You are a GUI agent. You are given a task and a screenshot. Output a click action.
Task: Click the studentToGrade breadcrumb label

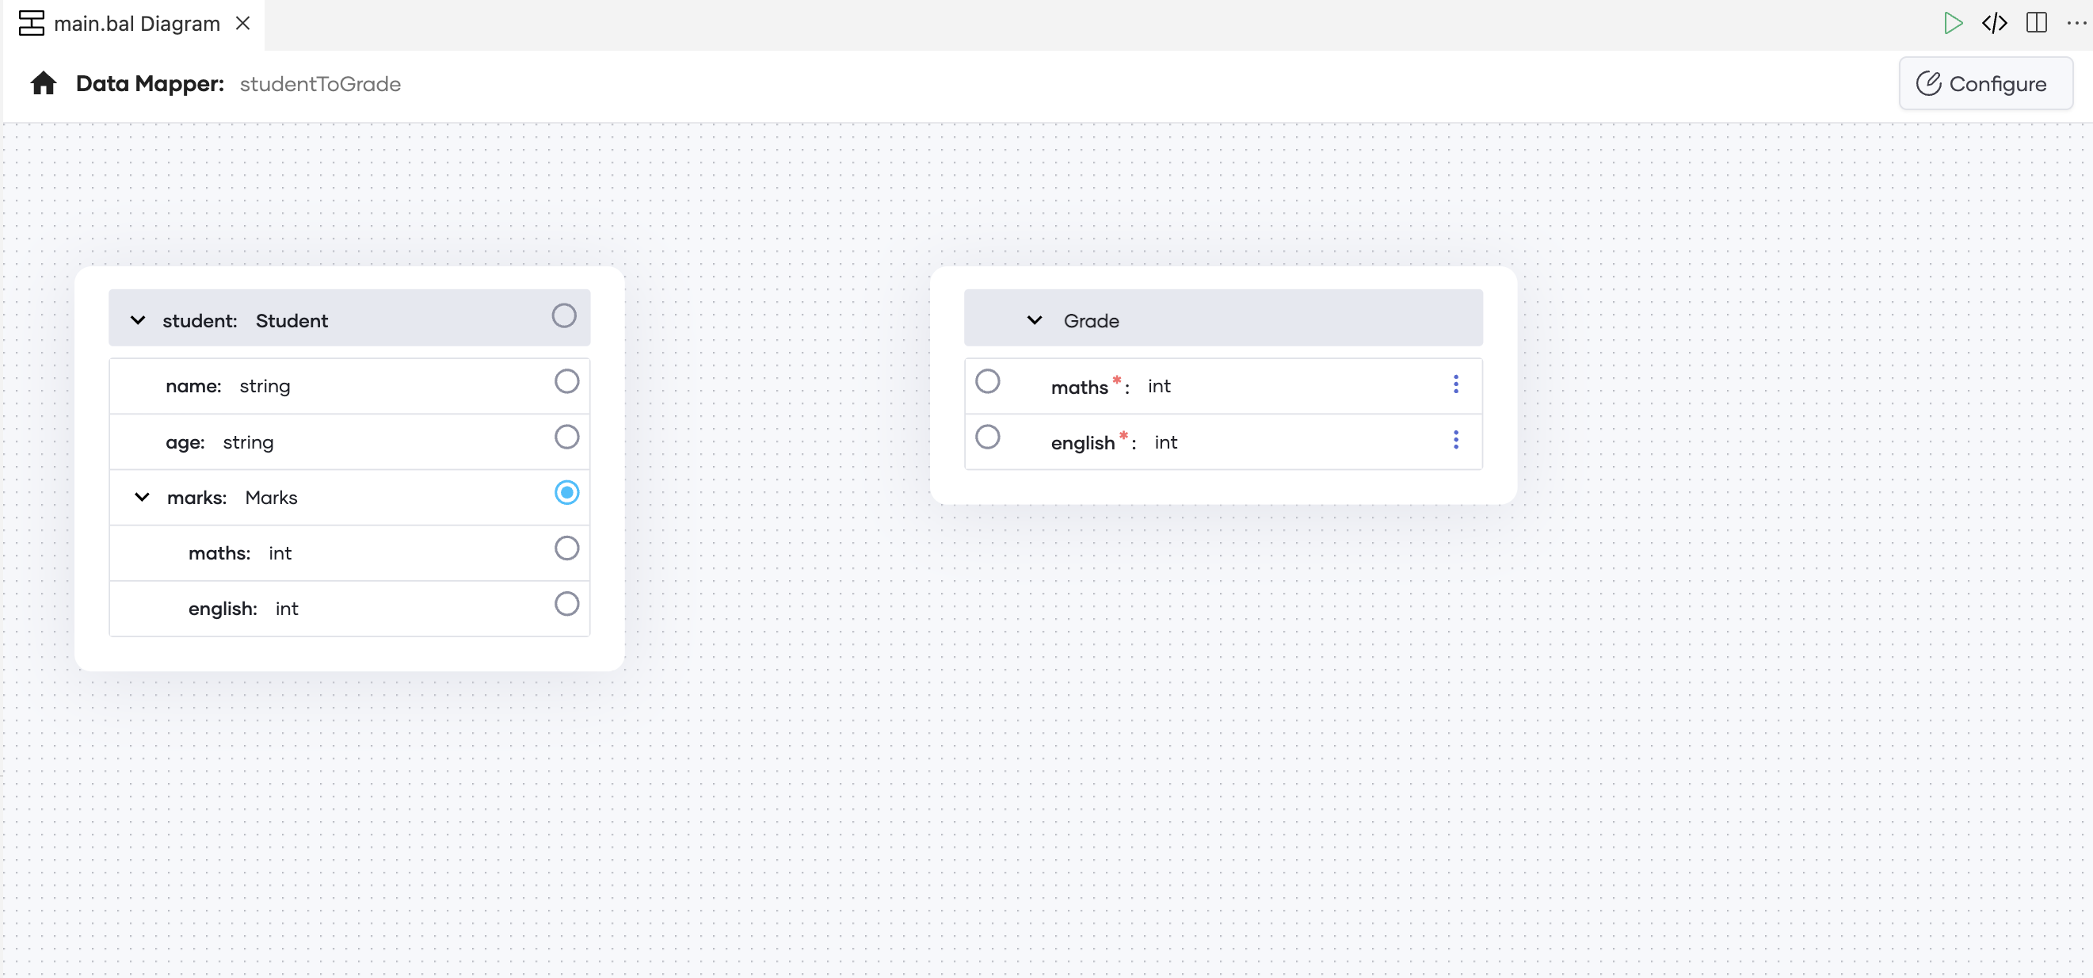(319, 83)
